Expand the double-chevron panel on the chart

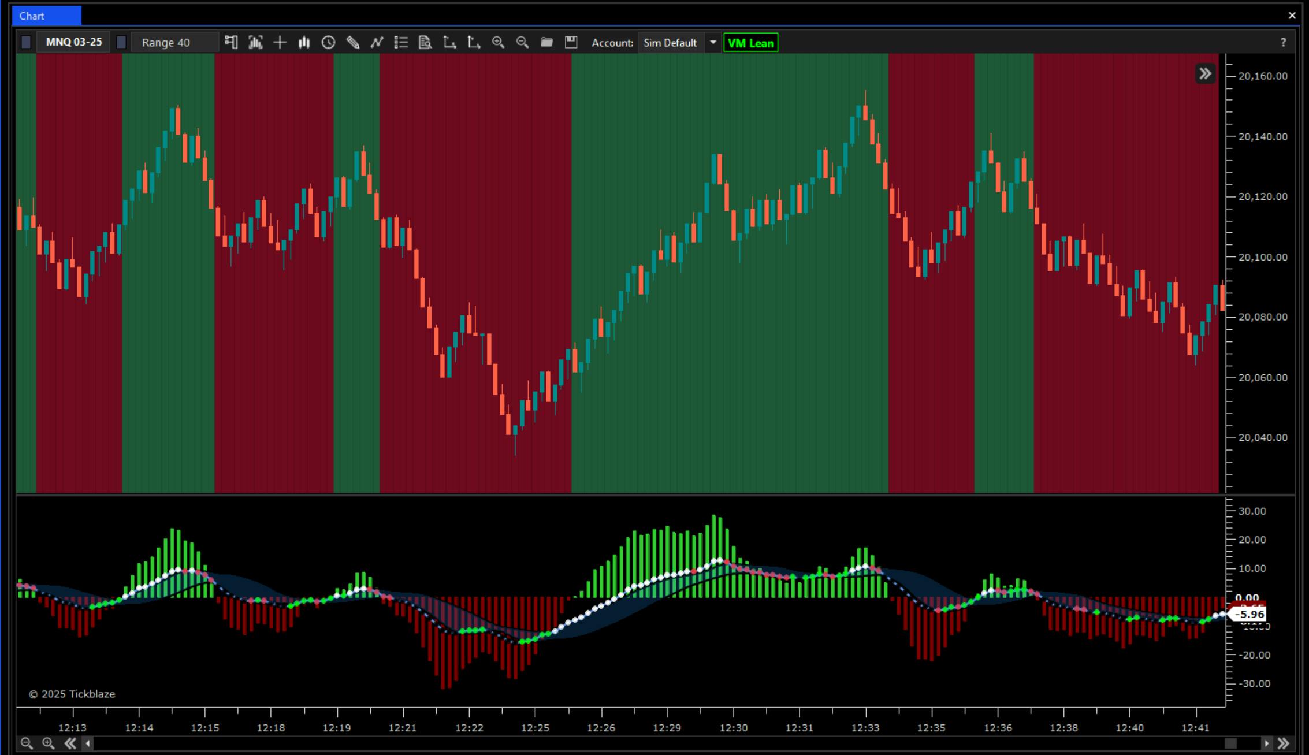[1205, 73]
